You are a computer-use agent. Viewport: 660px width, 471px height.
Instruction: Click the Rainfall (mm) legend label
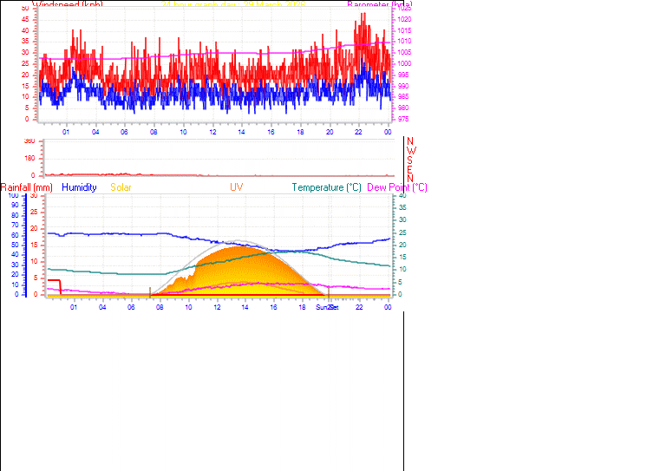(x=27, y=187)
